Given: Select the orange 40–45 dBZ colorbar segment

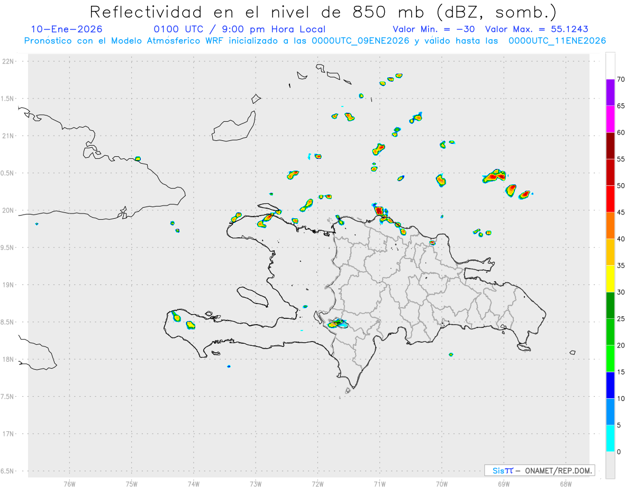Looking at the screenshot, I should (610, 225).
